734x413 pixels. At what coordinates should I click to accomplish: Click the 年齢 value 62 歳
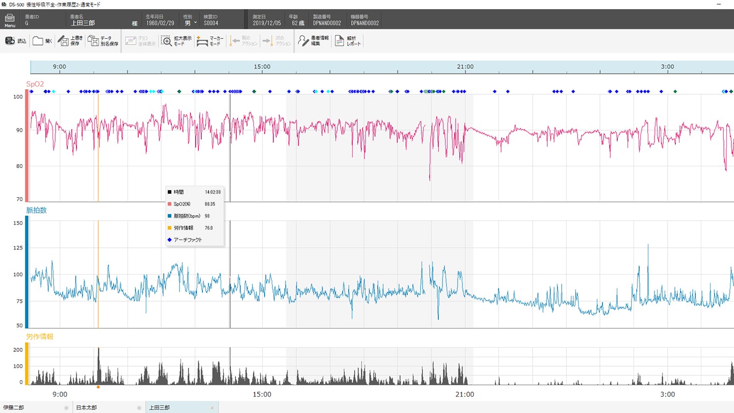[298, 23]
